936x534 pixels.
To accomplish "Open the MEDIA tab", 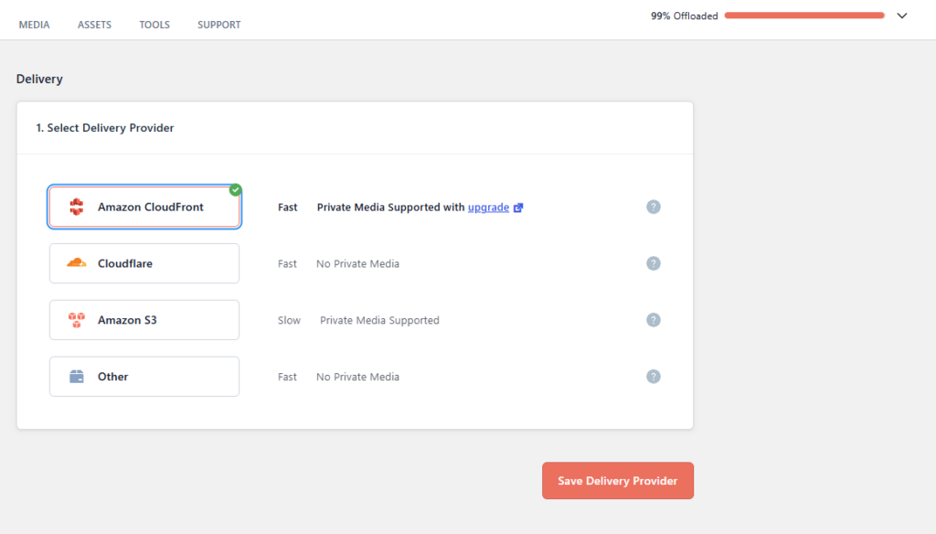I will pyautogui.click(x=34, y=25).
